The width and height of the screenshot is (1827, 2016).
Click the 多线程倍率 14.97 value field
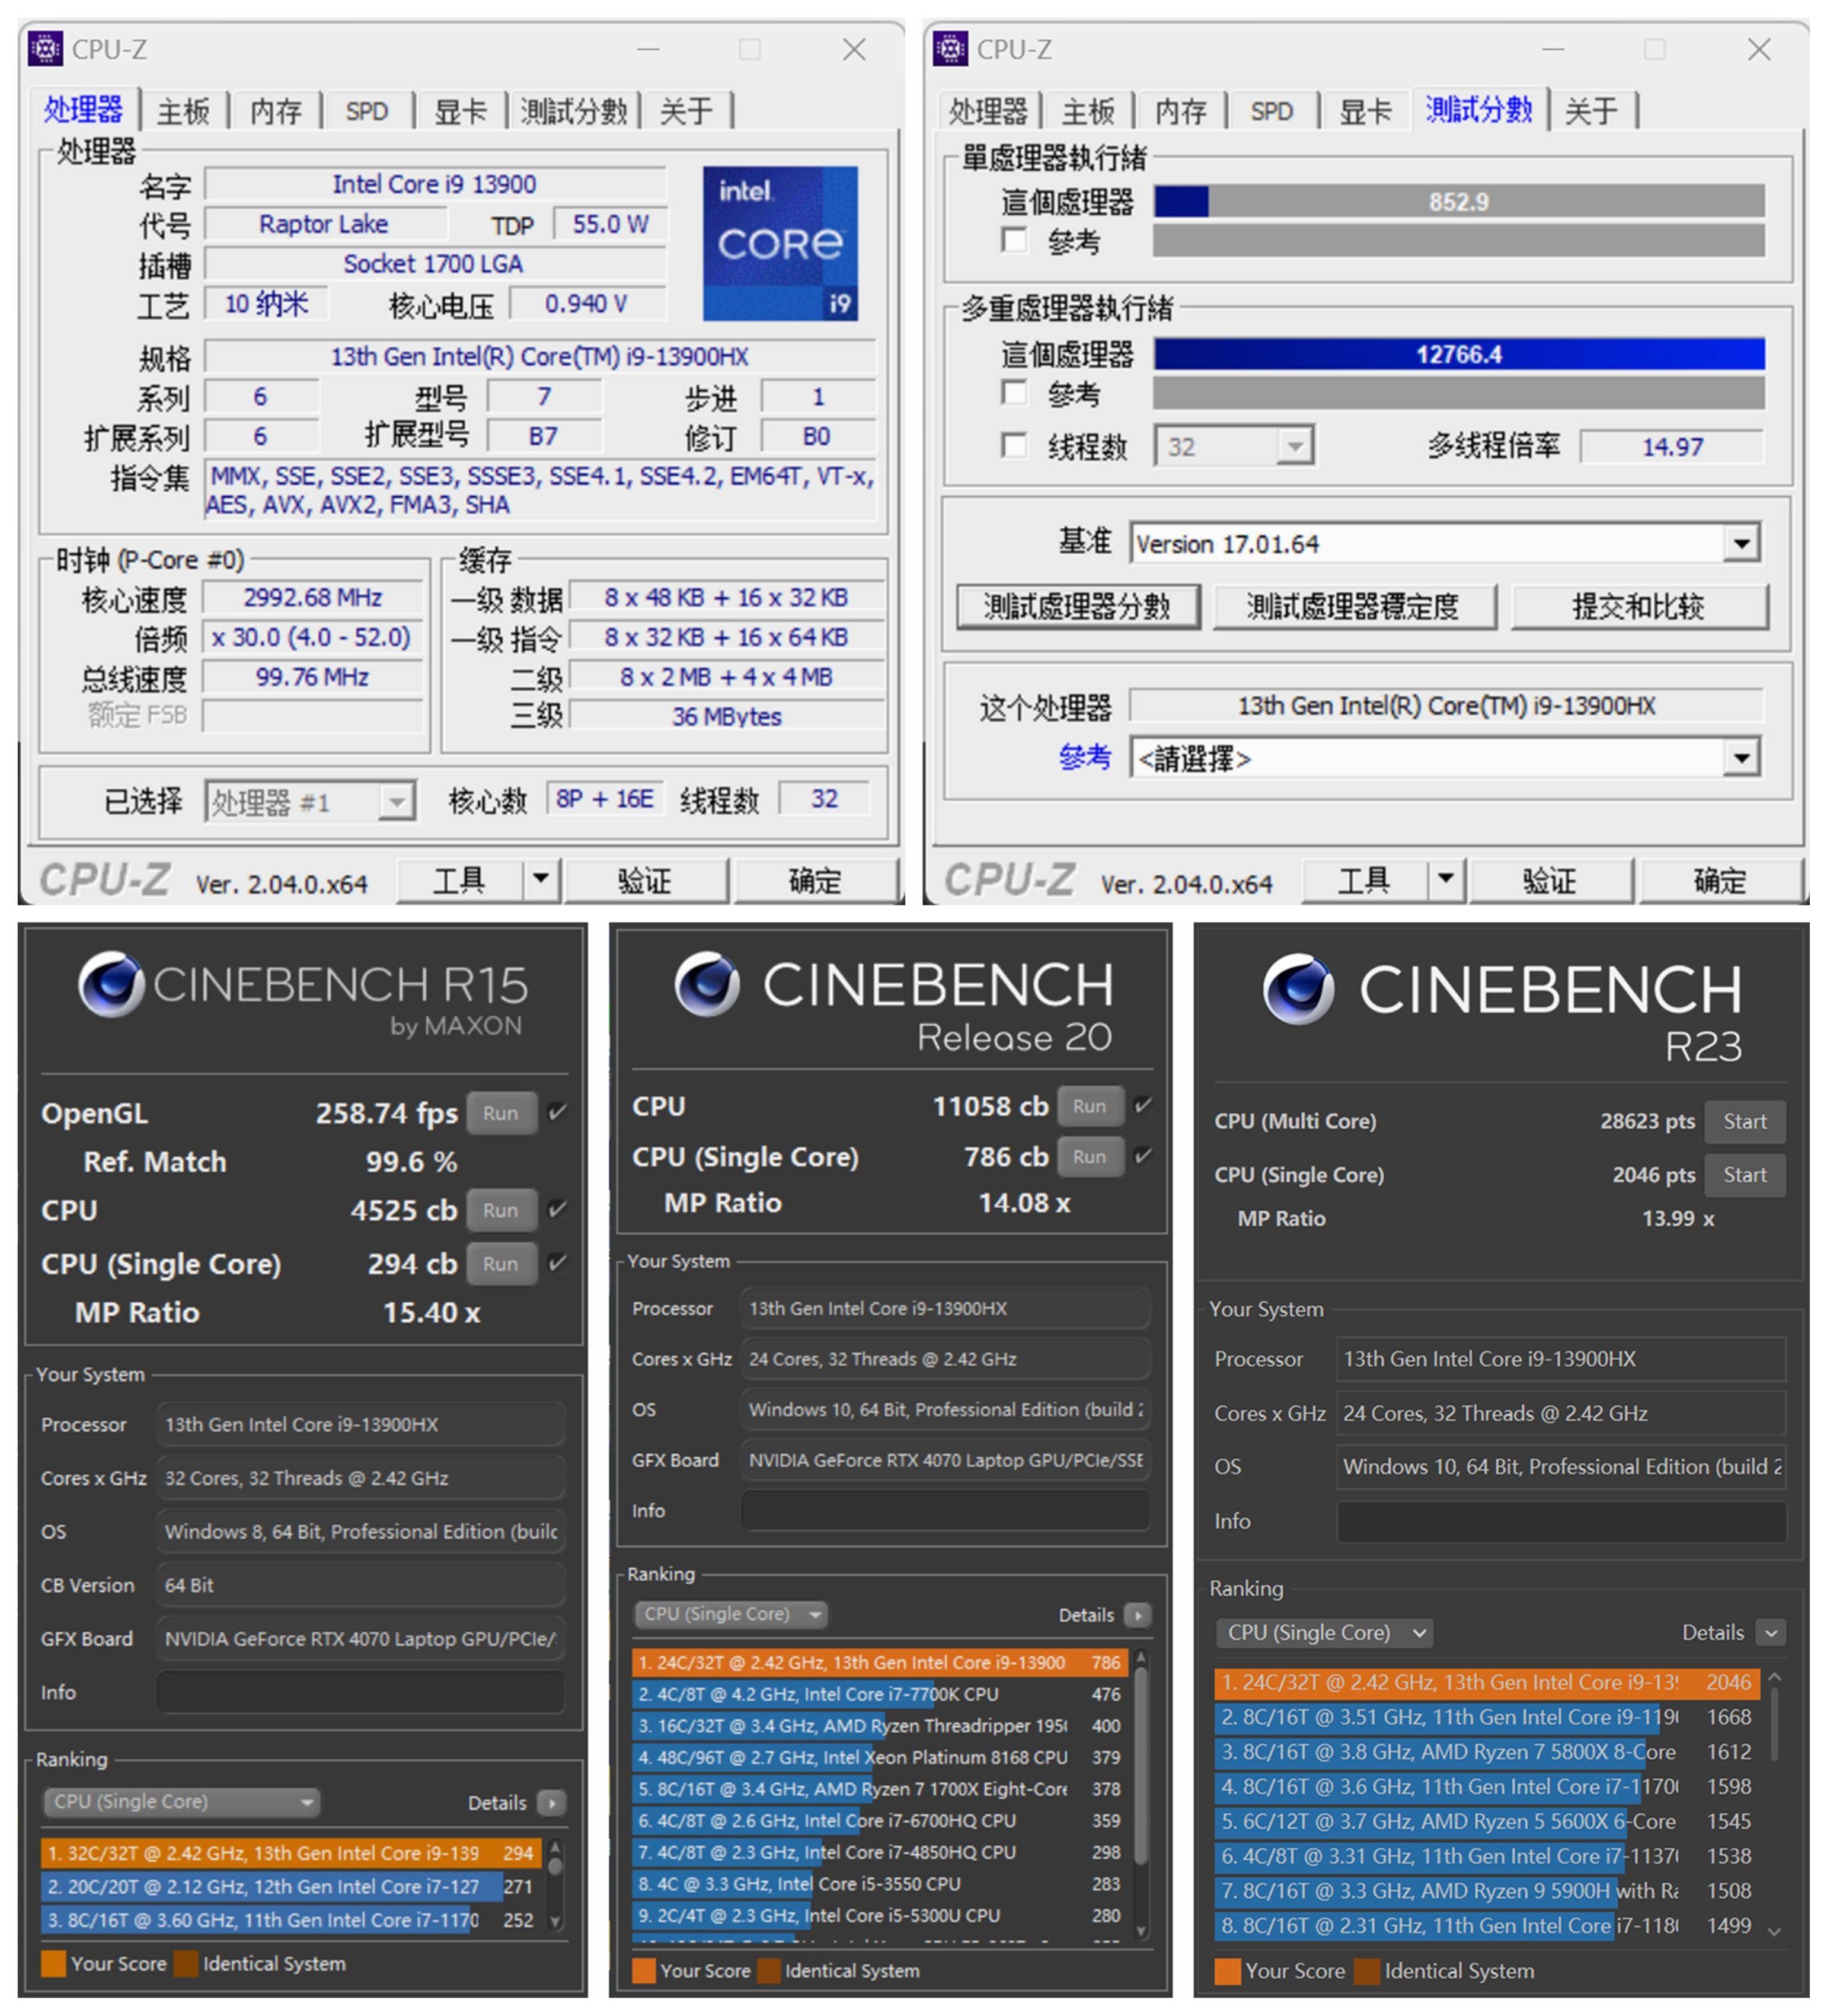pos(1672,446)
